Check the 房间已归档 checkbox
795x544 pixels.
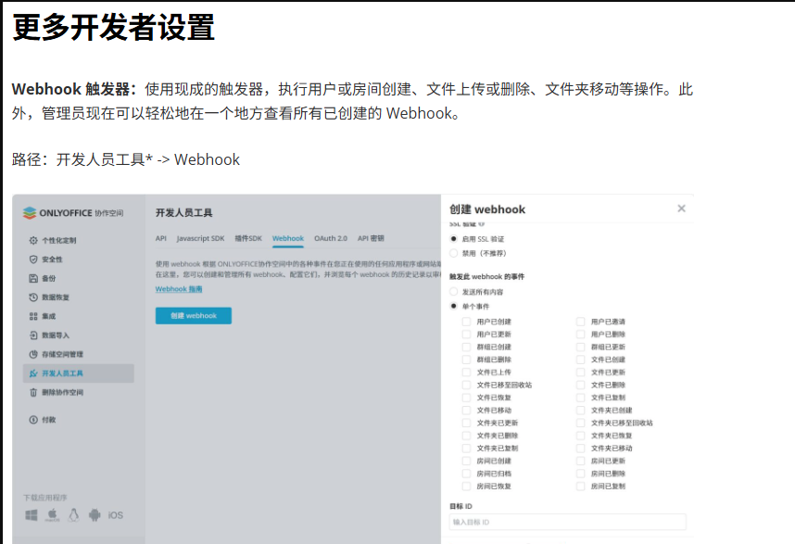[x=466, y=474]
